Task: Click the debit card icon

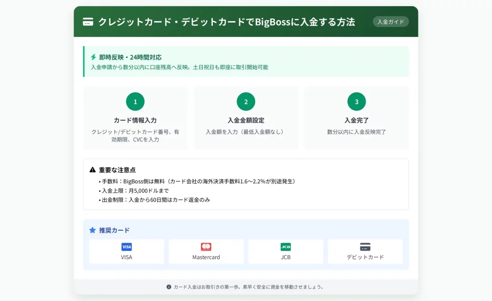Action: (365, 247)
